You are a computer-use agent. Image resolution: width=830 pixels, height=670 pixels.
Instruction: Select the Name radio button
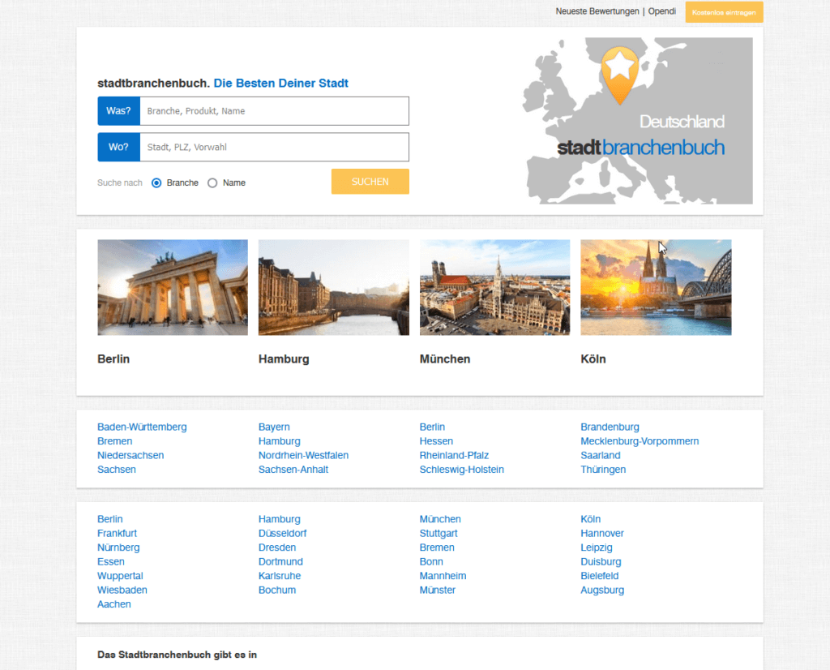click(212, 183)
